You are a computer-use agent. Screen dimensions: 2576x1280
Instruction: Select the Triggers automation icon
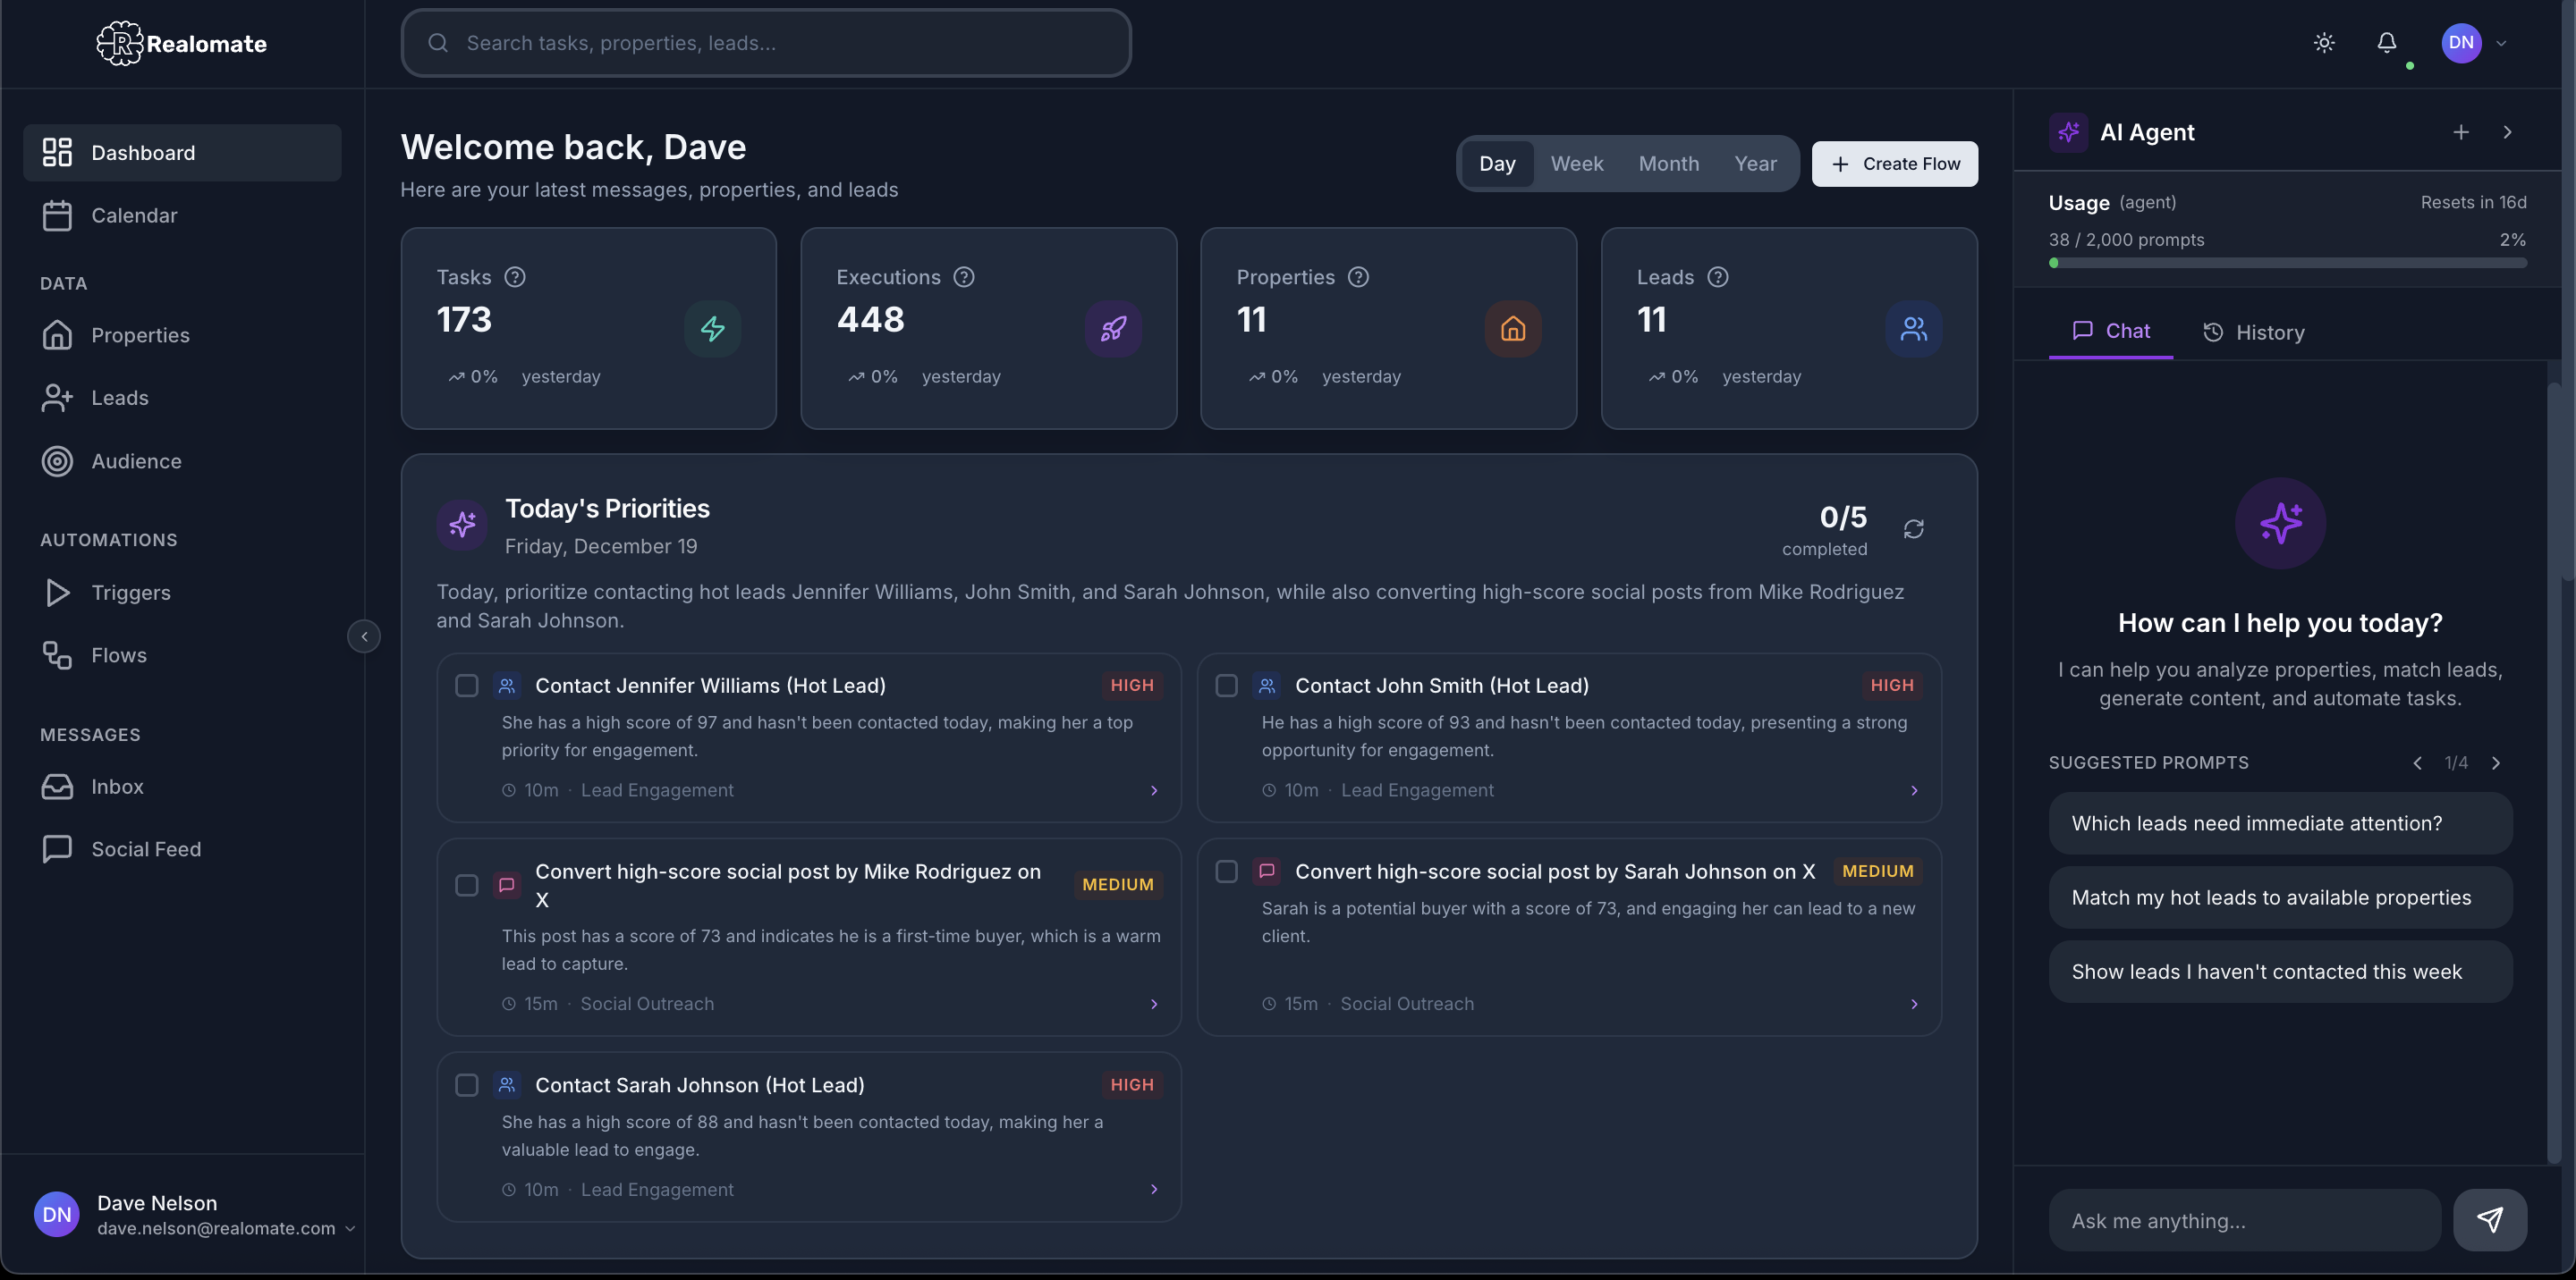click(x=57, y=592)
